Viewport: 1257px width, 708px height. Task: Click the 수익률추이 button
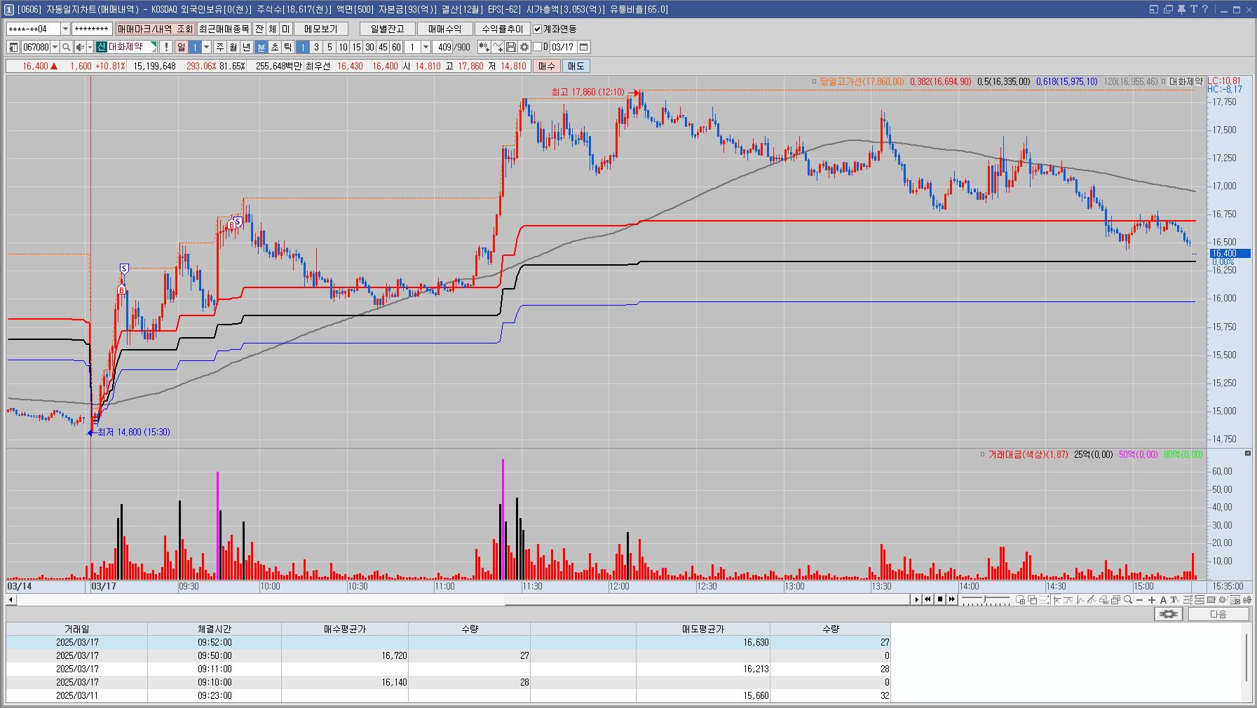pyautogui.click(x=502, y=29)
